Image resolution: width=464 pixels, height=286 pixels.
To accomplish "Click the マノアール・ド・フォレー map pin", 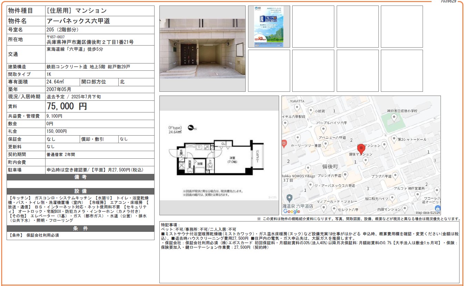I will tap(323, 208).
